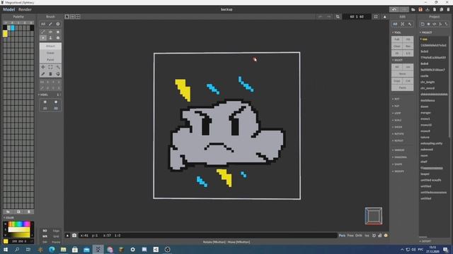Click the screenshot camera icon below the viewport
Screen dimensions: 453x254
click(74, 235)
